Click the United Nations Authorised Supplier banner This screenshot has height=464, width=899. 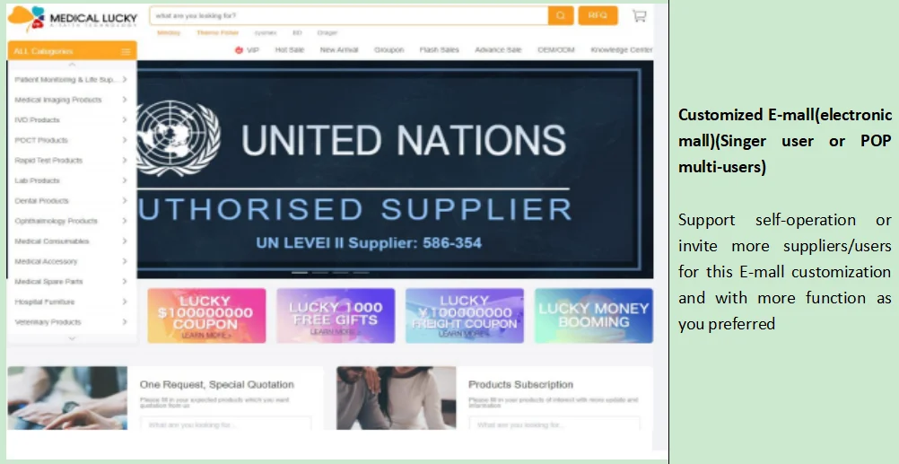tap(395, 170)
